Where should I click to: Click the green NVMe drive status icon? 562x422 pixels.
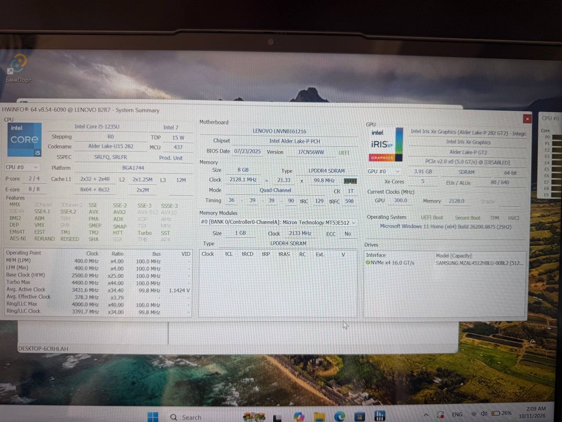368,262
